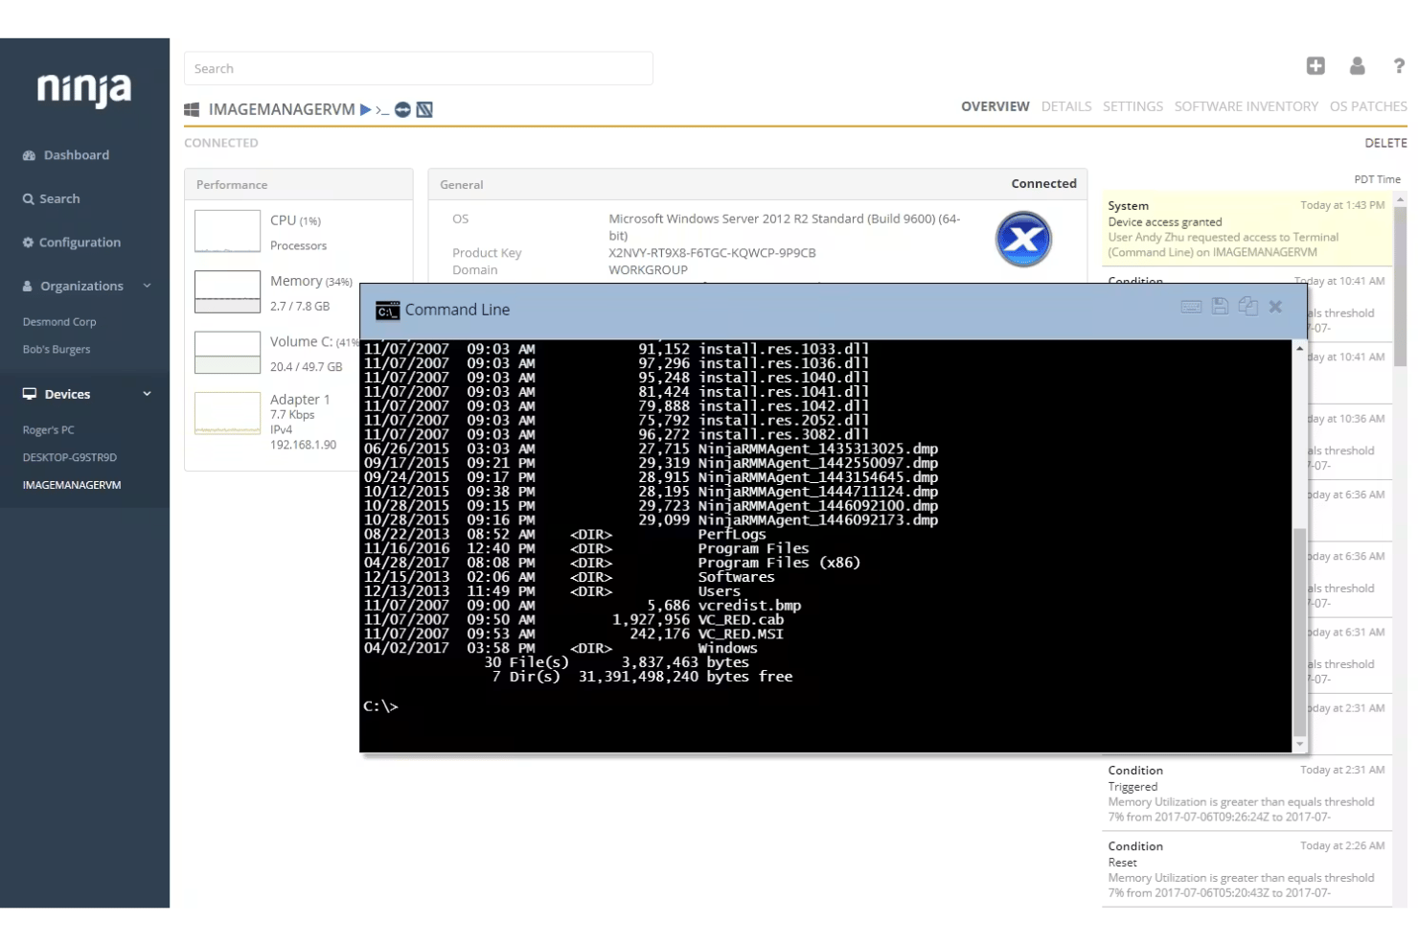Click the square striped remote tool icon
Image resolution: width=1418 pixels, height=946 pixels.
424,110
